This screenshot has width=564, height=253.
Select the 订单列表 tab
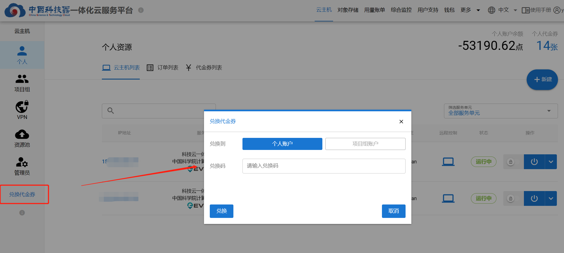click(x=163, y=68)
